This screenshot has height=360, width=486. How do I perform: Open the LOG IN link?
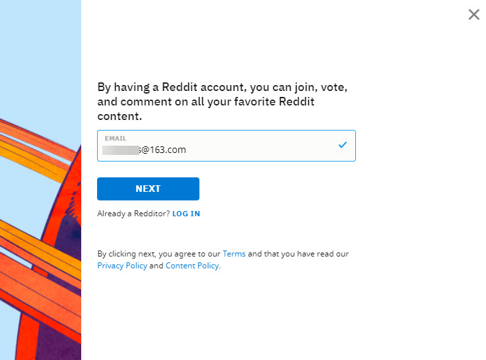[186, 214]
